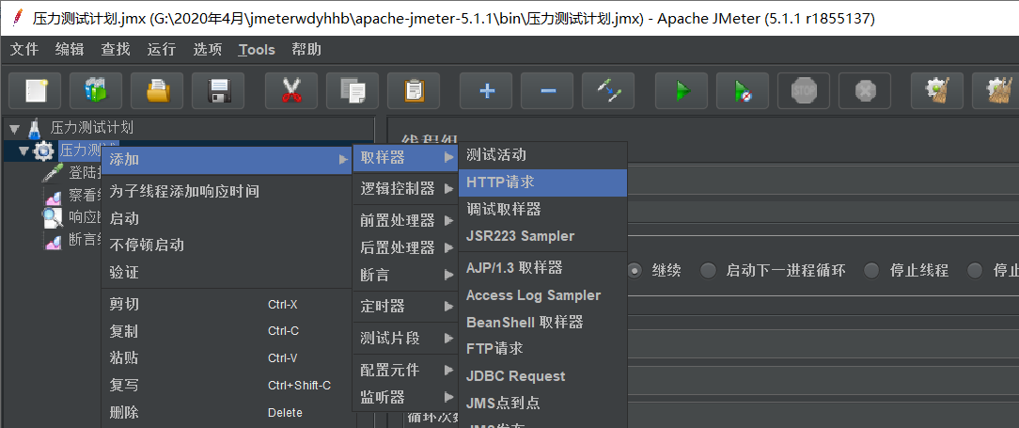Click the Cut scissors icon

(291, 90)
